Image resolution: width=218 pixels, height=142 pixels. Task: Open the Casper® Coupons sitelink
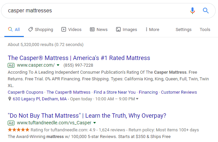(25, 92)
